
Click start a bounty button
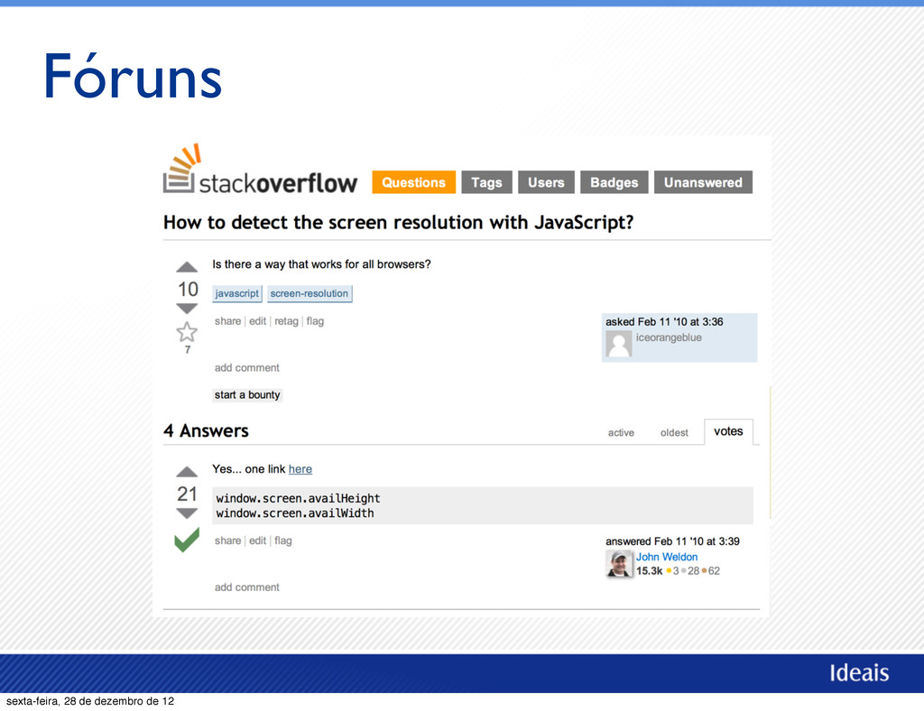point(247,394)
